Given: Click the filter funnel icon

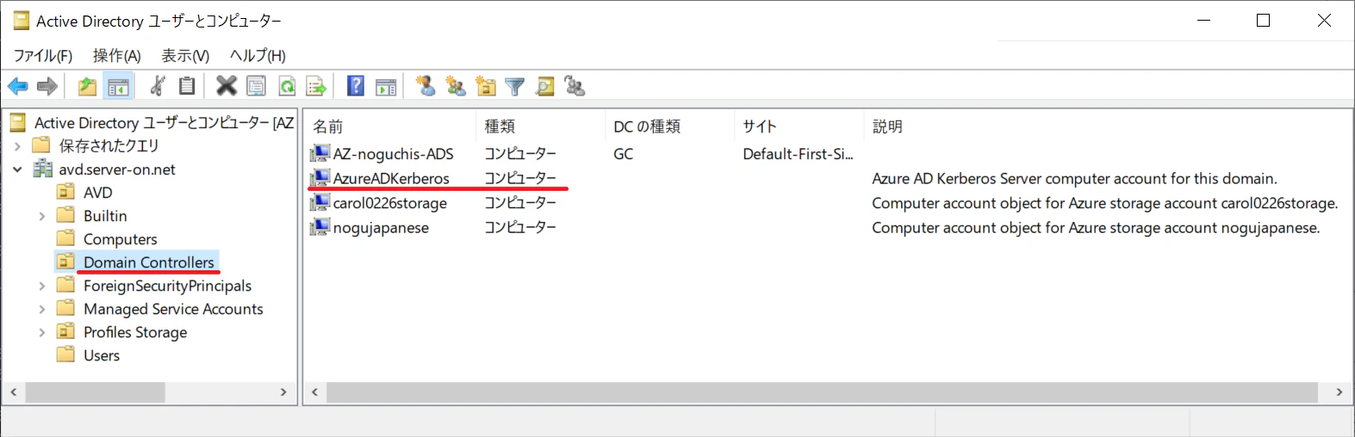Looking at the screenshot, I should [515, 86].
